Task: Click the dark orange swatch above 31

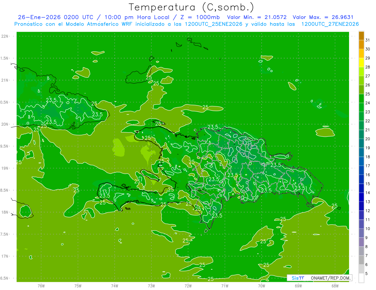Action: [361, 36]
